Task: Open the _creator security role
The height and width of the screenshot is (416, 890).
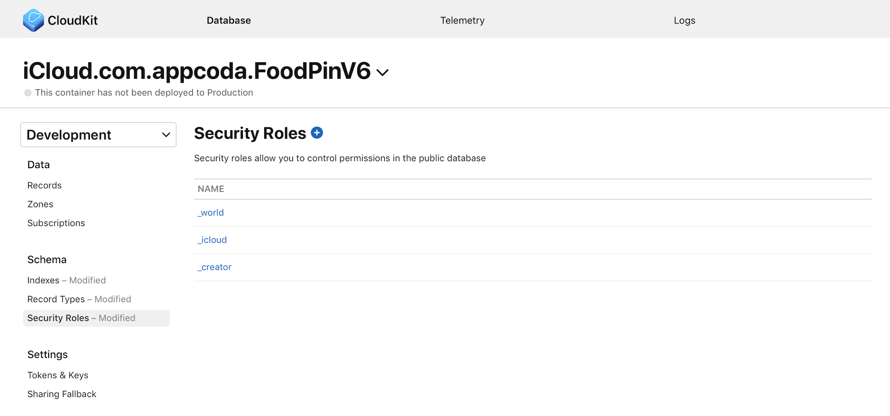Action: (214, 267)
